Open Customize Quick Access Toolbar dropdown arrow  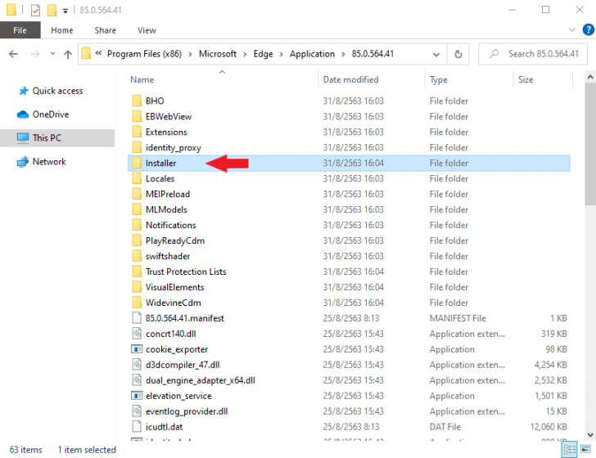click(65, 11)
